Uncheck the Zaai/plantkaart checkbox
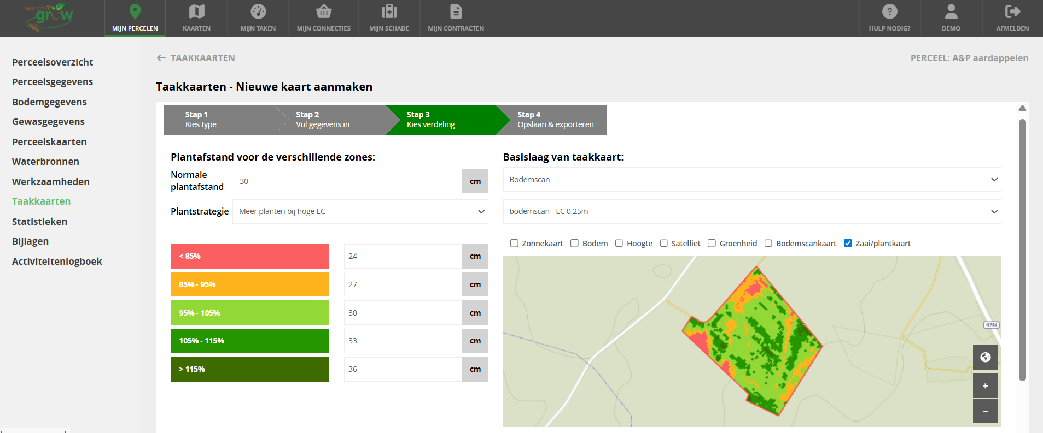This screenshot has width=1043, height=433. (x=848, y=244)
